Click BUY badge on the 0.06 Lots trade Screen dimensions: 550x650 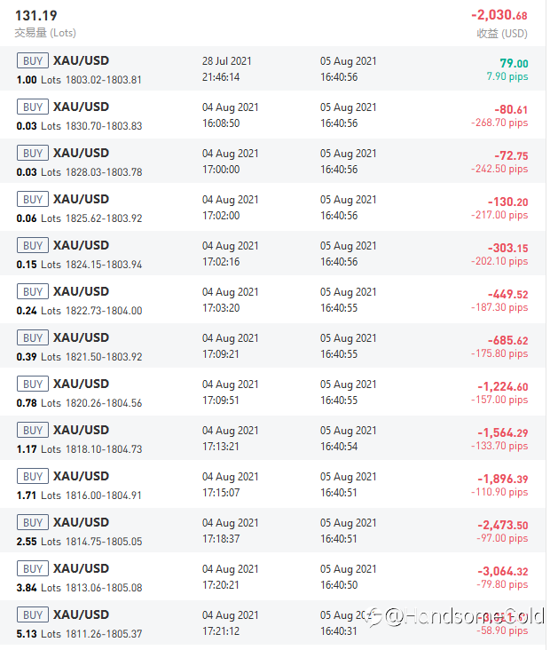[x=33, y=199]
